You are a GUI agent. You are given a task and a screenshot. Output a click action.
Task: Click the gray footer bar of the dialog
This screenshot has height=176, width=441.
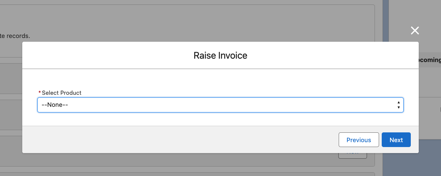coord(170,140)
